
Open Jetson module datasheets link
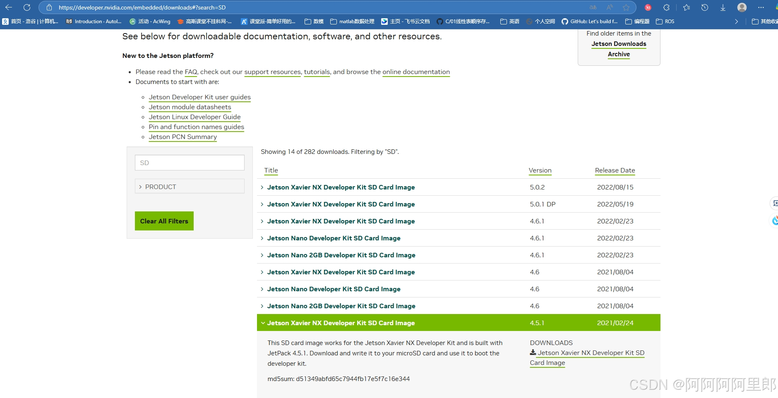click(x=190, y=107)
